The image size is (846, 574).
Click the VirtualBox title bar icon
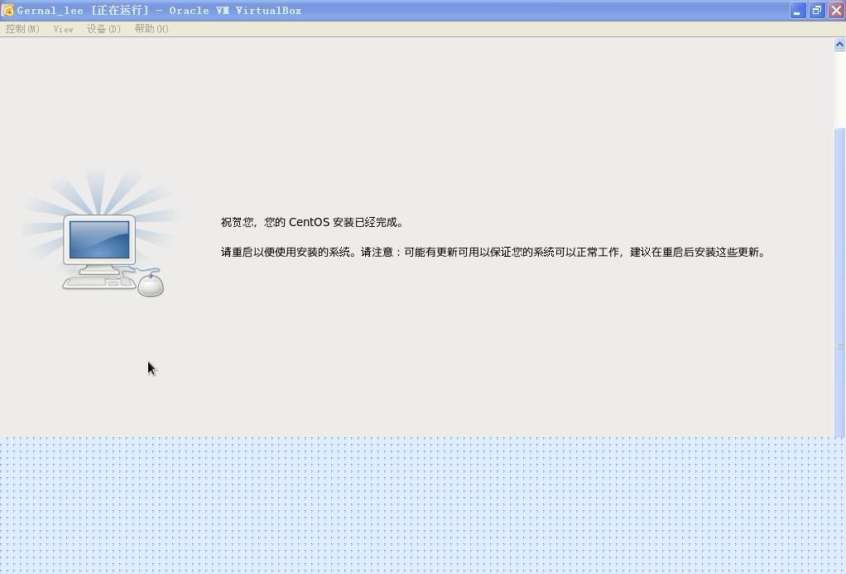pyautogui.click(x=7, y=10)
